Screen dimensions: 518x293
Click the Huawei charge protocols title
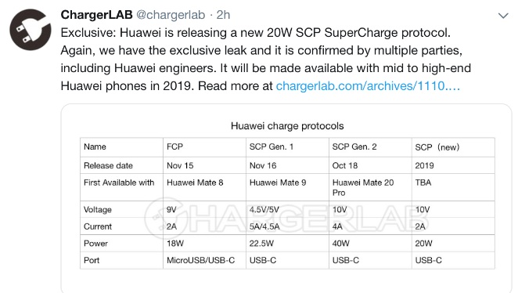click(287, 126)
